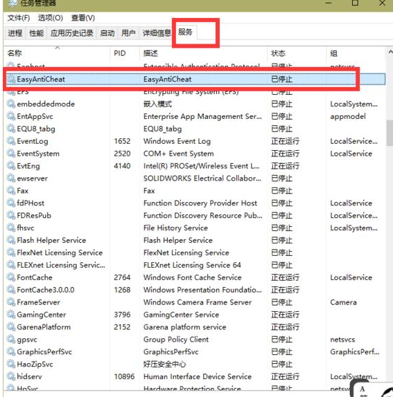Switch to the 应用历史记录 tab
393x397 pixels.
coord(71,33)
